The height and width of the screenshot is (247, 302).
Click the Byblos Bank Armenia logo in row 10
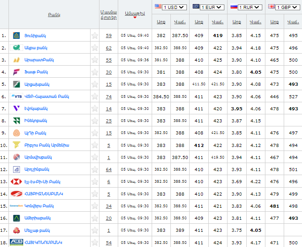pos(17,145)
